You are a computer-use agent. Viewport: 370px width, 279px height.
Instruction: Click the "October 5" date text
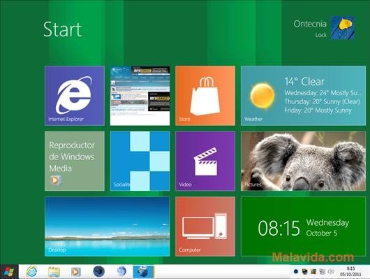tap(322, 233)
